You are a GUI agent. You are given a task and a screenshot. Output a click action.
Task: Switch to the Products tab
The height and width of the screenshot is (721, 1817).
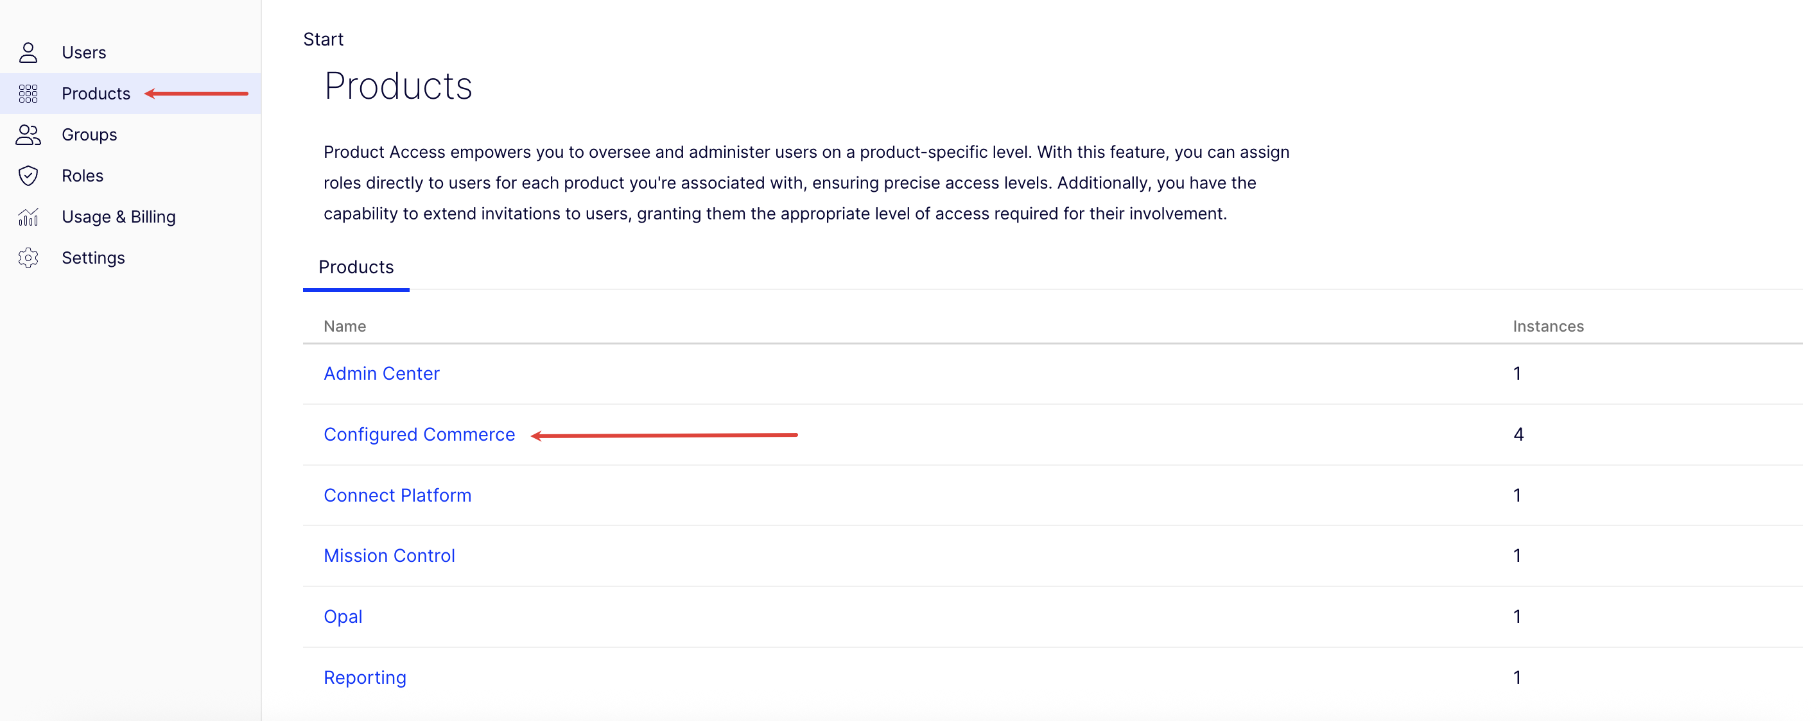point(356,267)
